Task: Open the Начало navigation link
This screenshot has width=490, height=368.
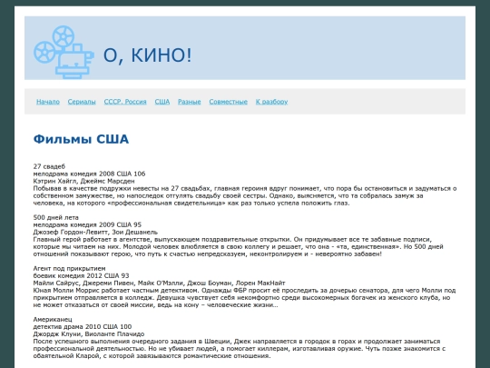Action: pyautogui.click(x=48, y=102)
